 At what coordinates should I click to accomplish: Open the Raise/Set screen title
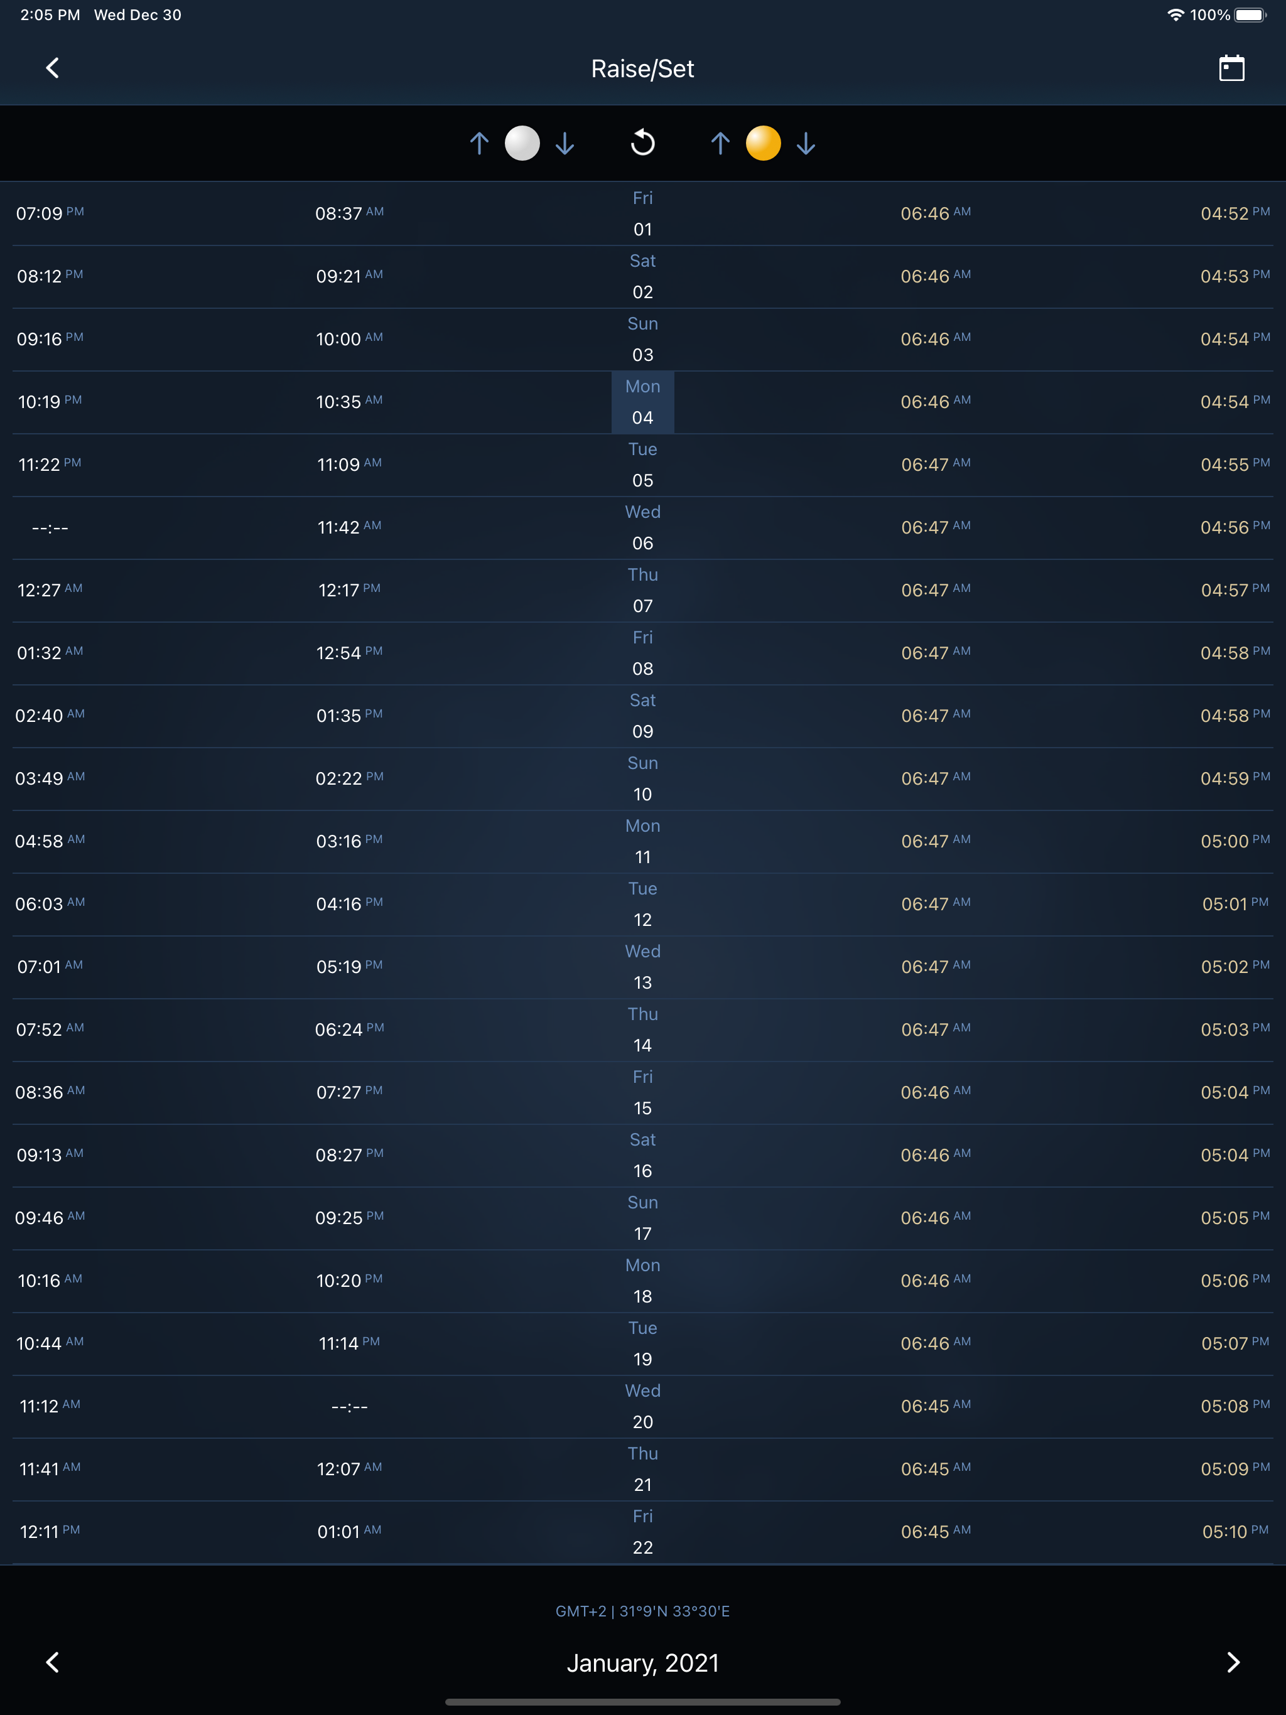(642, 67)
